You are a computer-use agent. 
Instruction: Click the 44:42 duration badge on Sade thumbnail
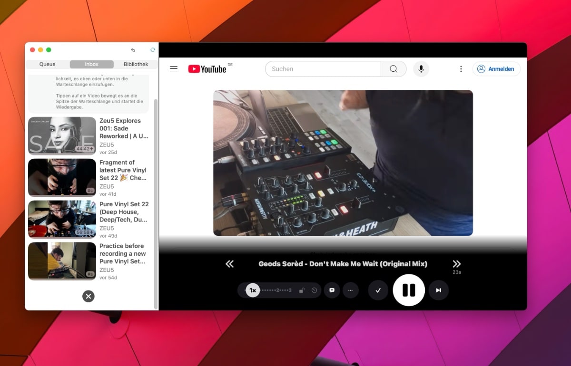[85, 149]
